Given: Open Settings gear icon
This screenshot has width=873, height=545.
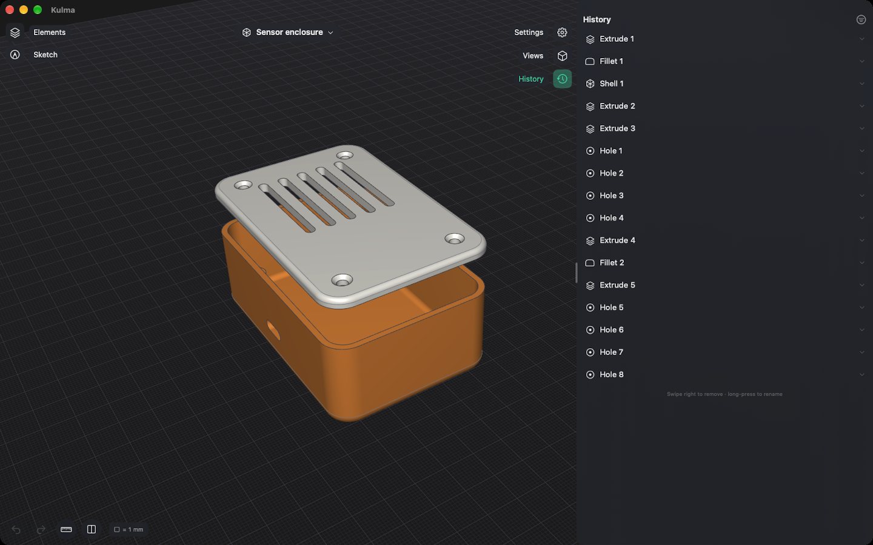Looking at the screenshot, I should tap(562, 33).
